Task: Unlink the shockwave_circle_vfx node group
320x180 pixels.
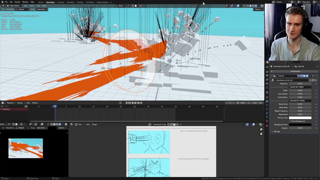Action: coord(316,80)
